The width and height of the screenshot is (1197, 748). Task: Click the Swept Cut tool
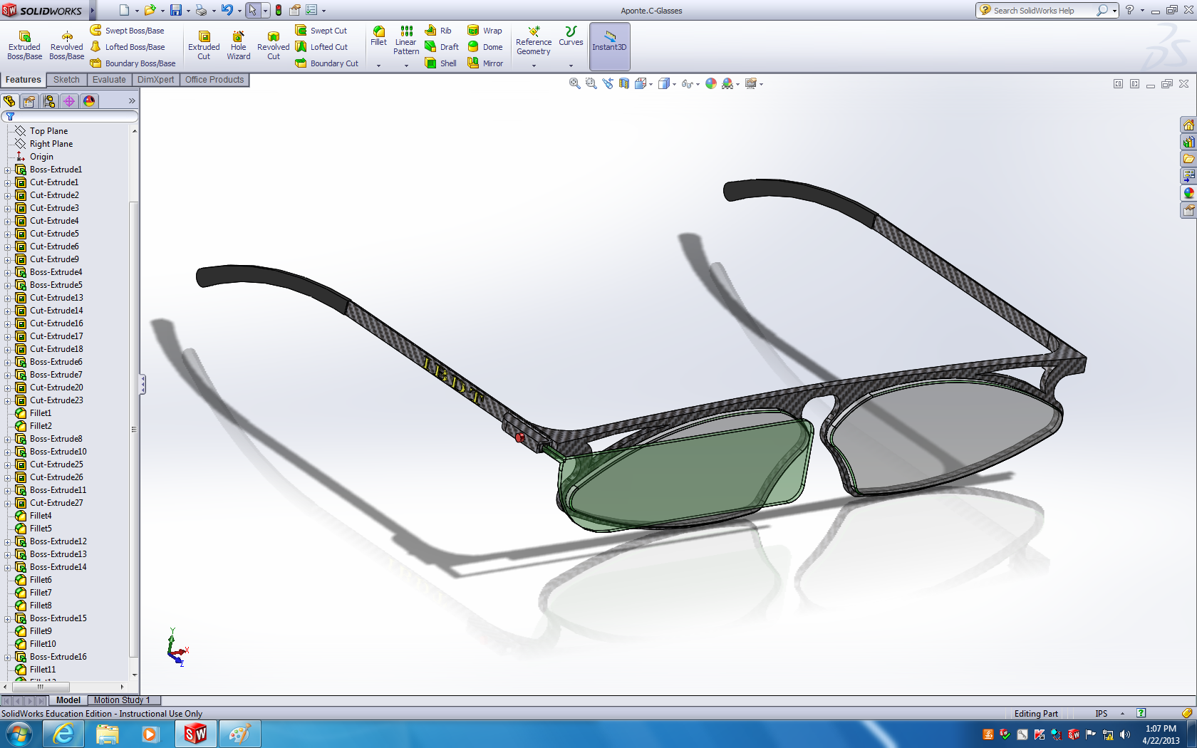[321, 31]
